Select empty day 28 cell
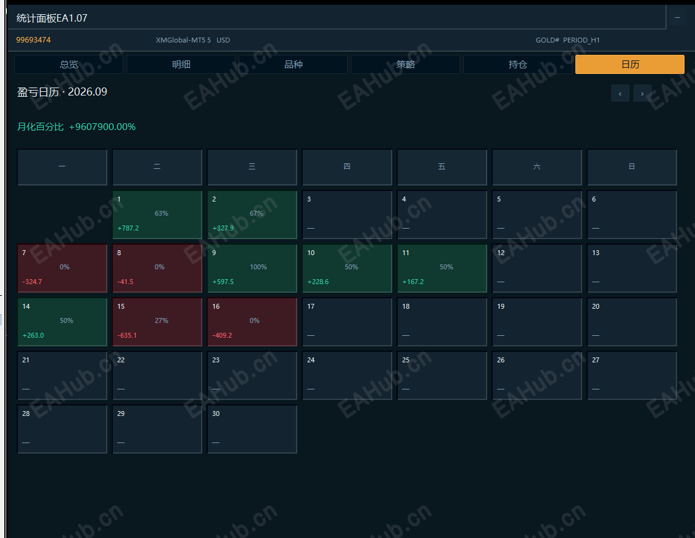This screenshot has width=695, height=538. pyautogui.click(x=62, y=429)
